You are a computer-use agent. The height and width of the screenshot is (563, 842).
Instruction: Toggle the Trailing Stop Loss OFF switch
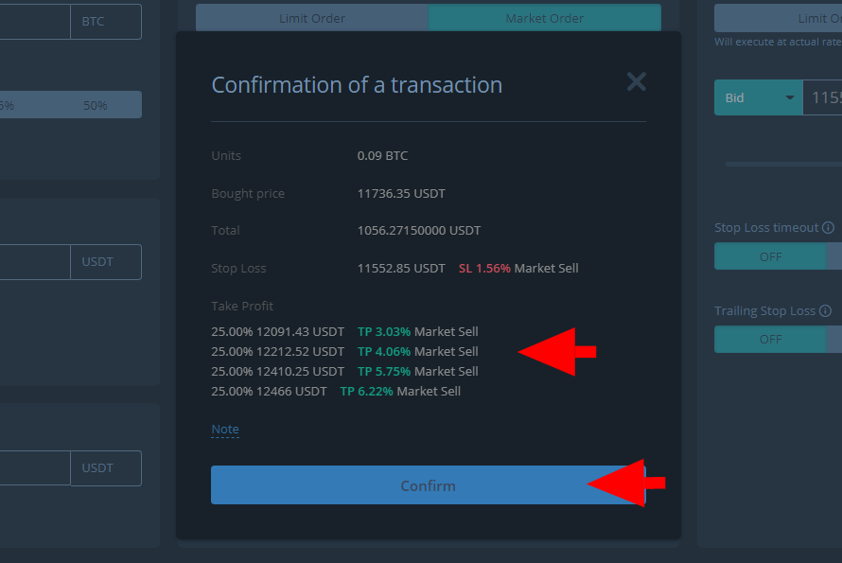tap(770, 339)
